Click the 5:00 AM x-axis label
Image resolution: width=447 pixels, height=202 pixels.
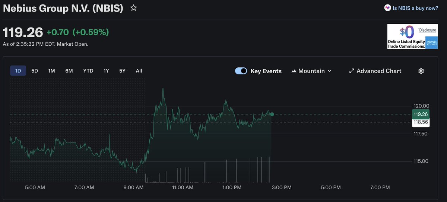coord(35,187)
